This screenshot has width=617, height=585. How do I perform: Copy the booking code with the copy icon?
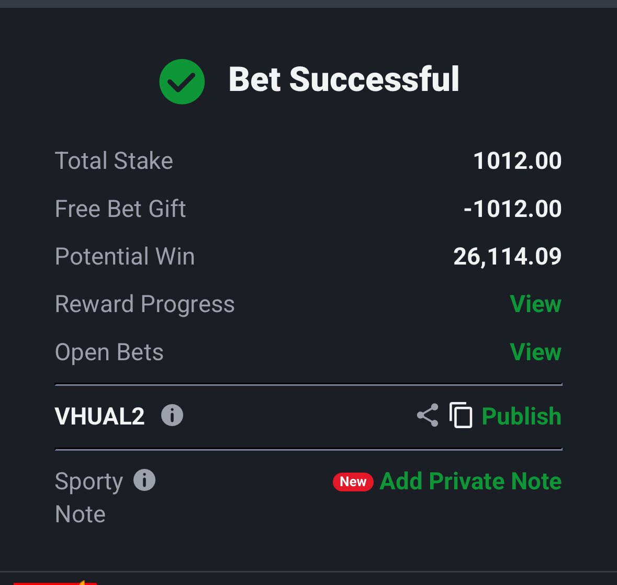click(461, 415)
